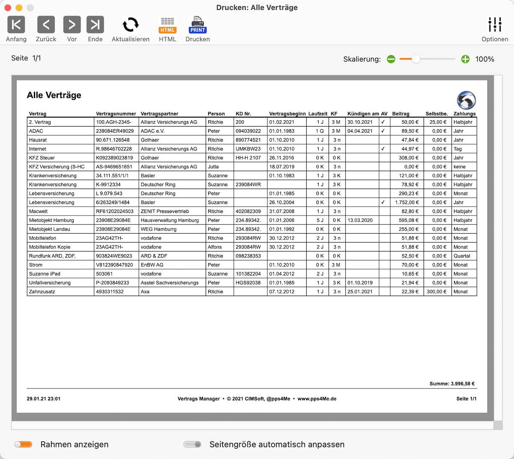Image resolution: width=514 pixels, height=459 pixels.
Task: Click contract number 'AS-9469651651'
Action: 114,167
